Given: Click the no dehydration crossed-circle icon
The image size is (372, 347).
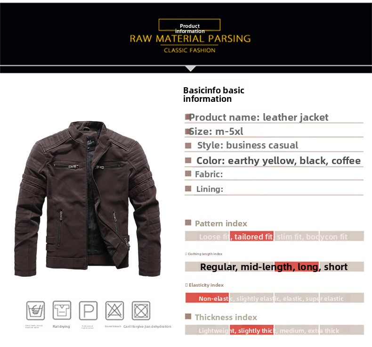Looking at the screenshot, I should coord(141,311).
